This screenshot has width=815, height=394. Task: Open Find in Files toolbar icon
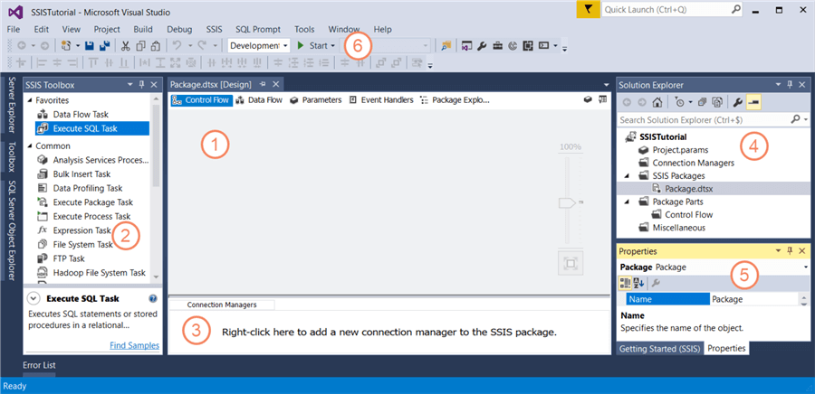446,45
